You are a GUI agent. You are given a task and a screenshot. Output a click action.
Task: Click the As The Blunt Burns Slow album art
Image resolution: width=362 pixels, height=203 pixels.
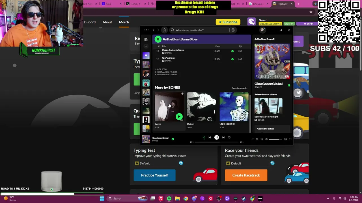coord(272,61)
